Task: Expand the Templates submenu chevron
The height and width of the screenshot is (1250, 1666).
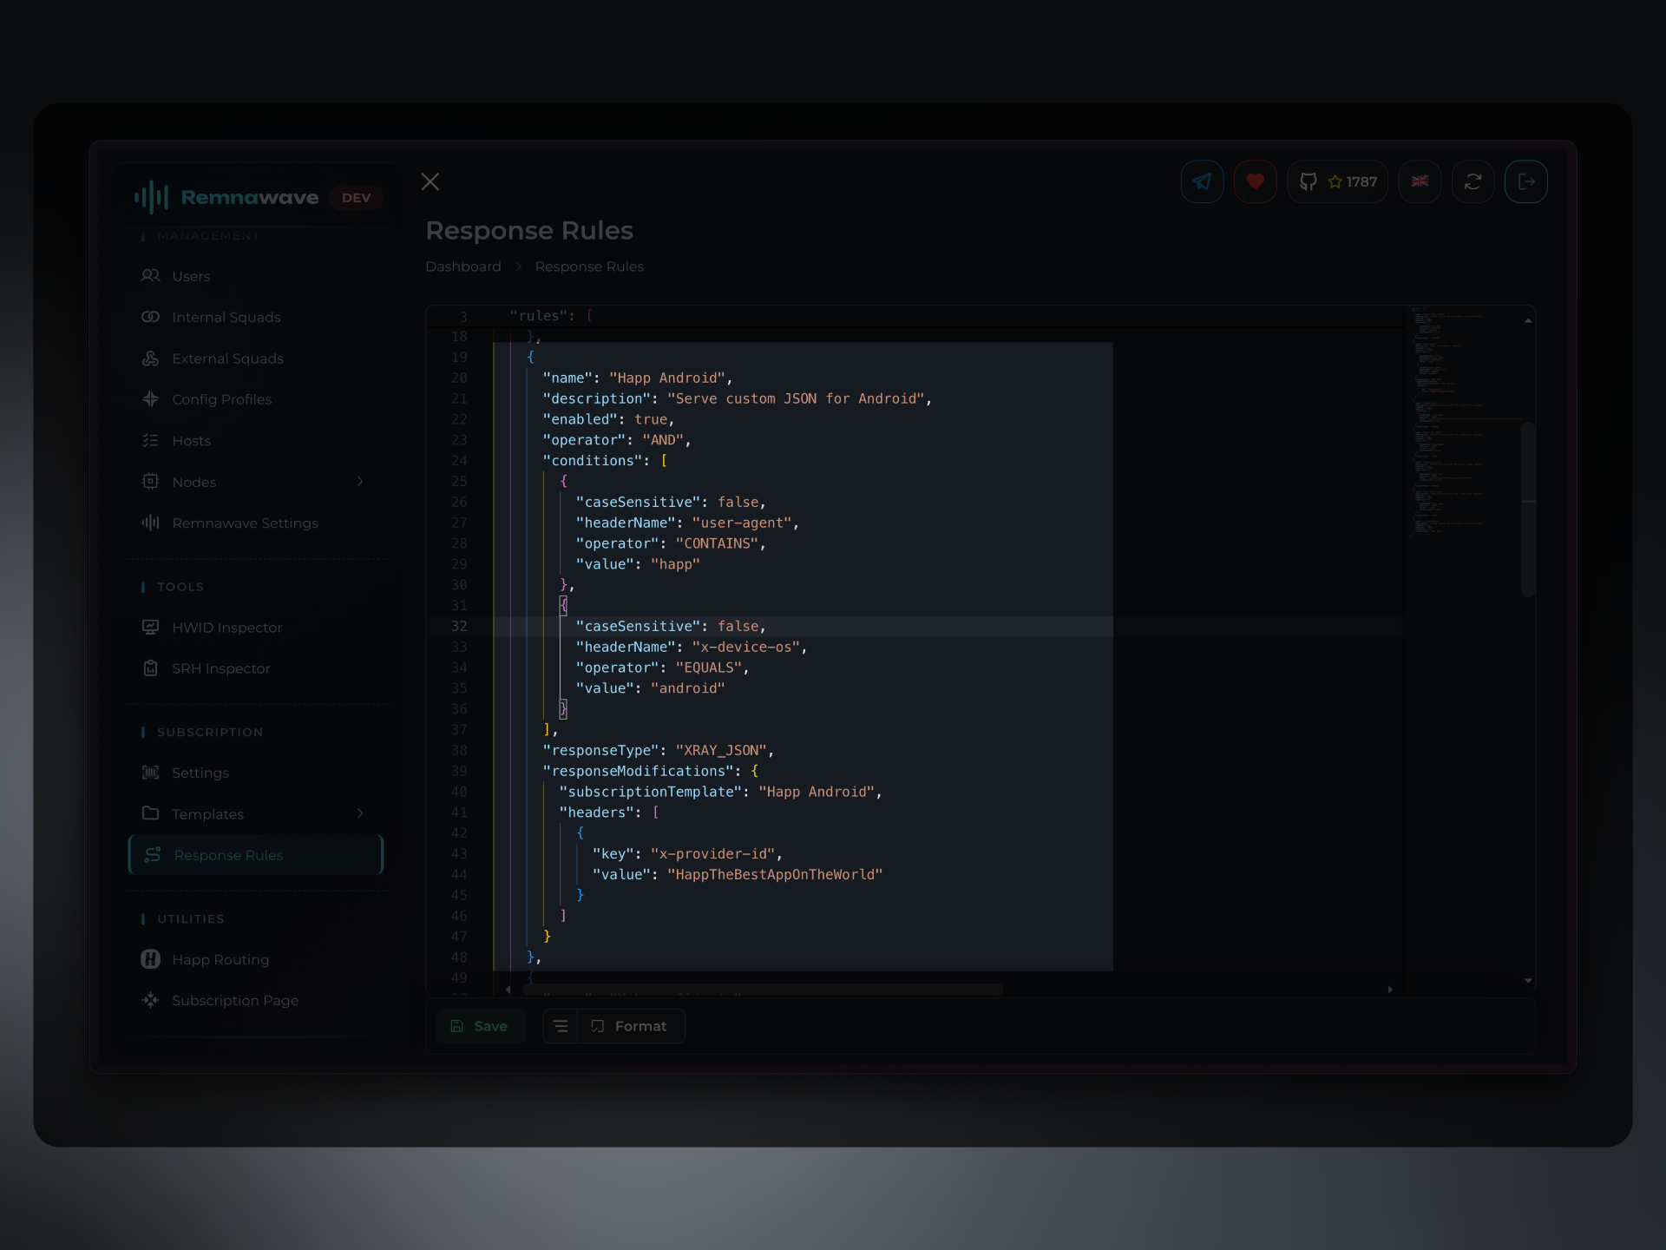Action: pos(360,813)
